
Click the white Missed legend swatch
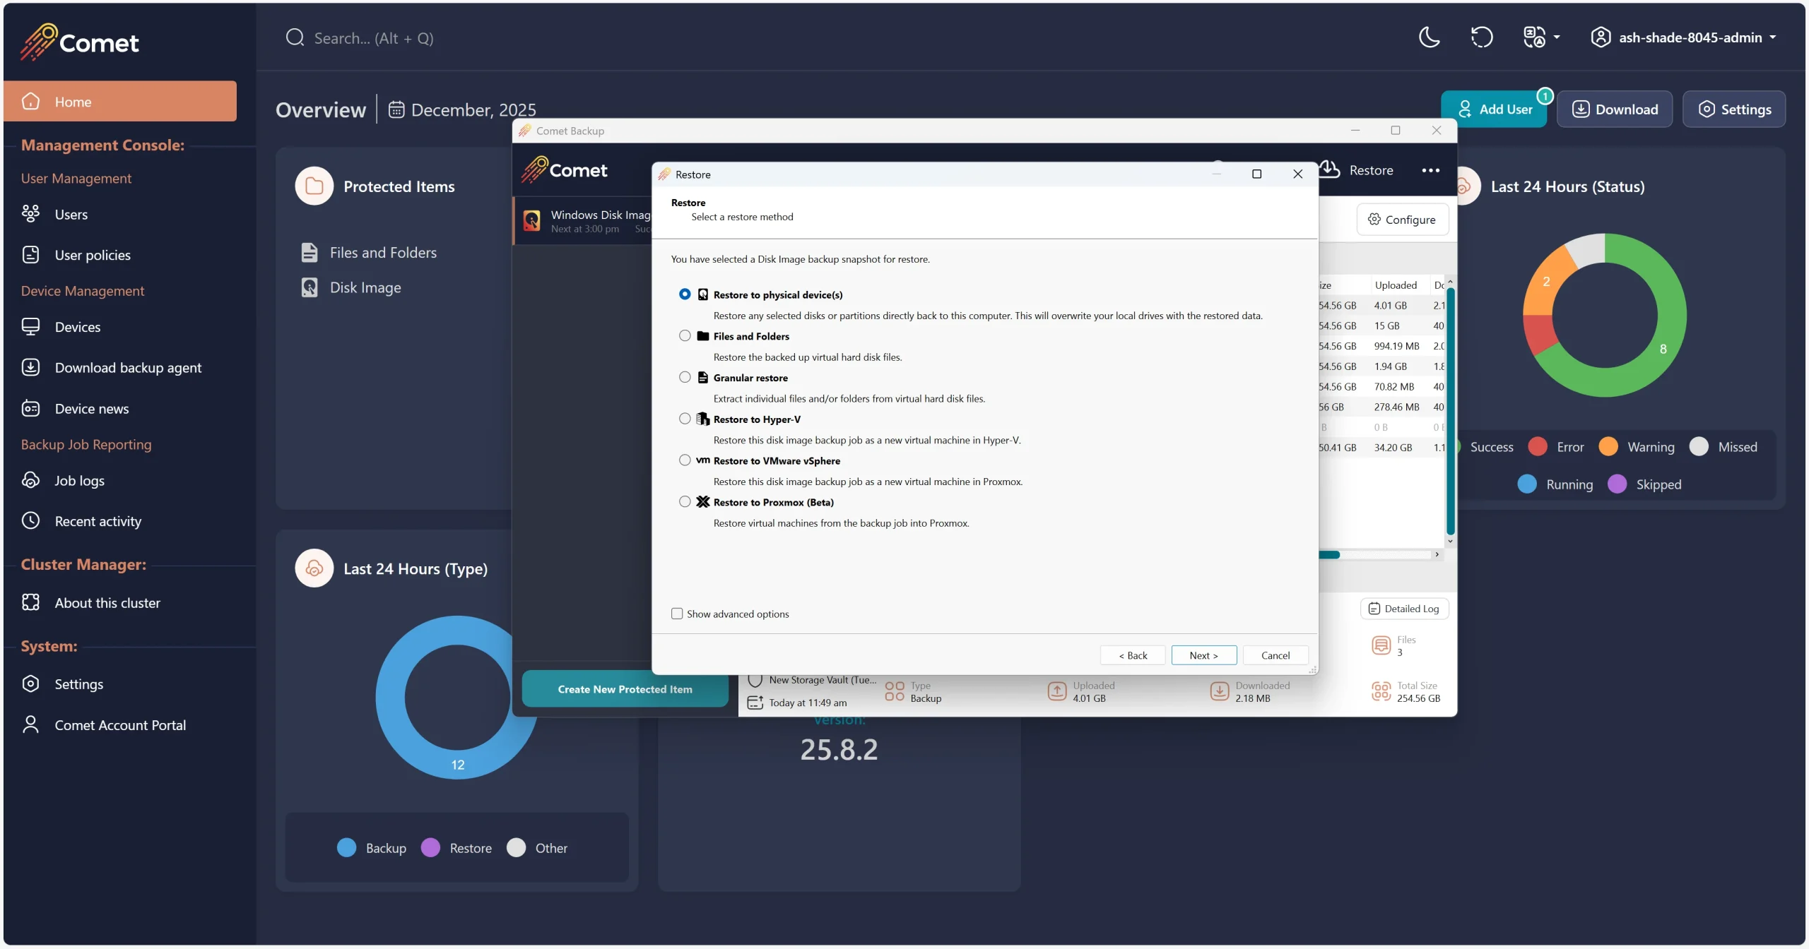(1699, 446)
